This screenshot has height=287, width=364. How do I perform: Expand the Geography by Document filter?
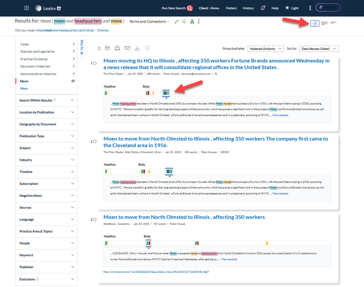46,124
